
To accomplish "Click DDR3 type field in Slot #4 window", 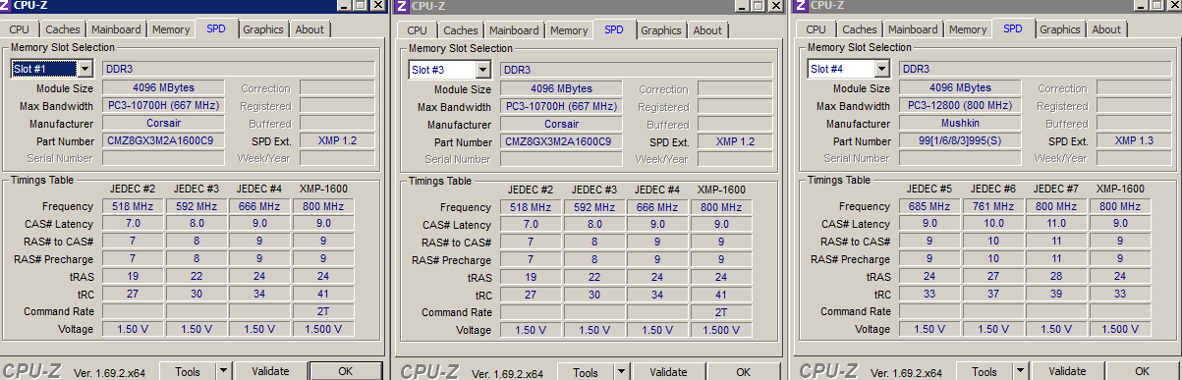I will click(x=1035, y=69).
